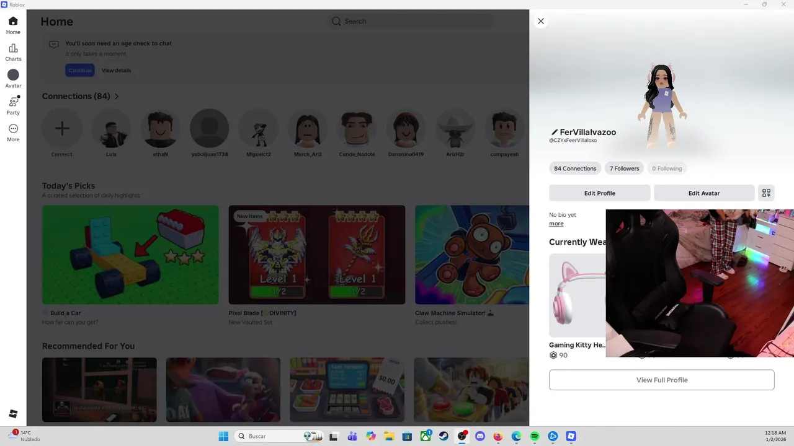Open Copilot from the taskbar

[371, 436]
